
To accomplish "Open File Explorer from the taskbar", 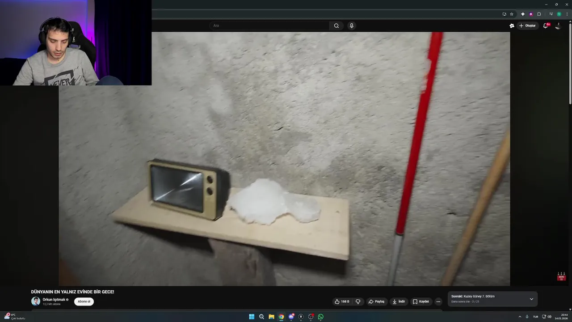I will point(271,317).
